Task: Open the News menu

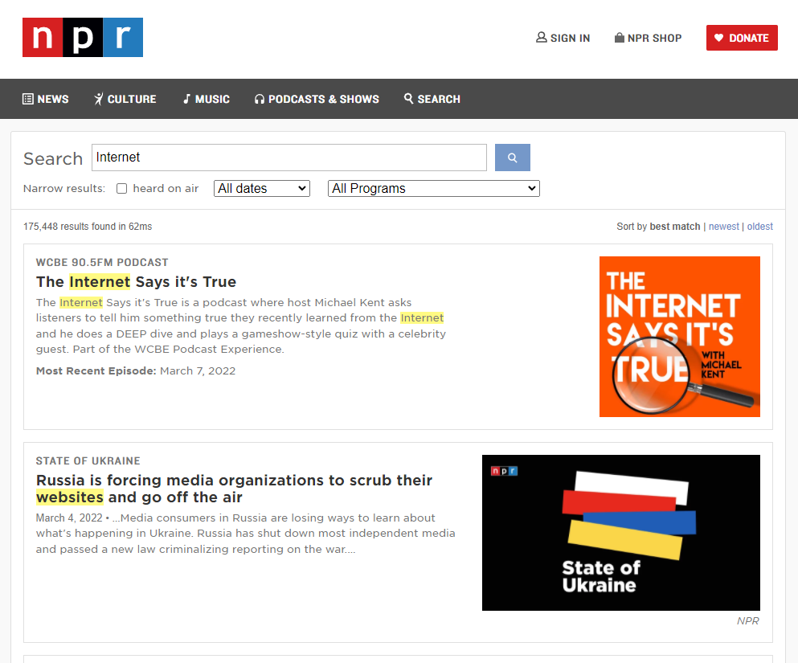Action: pyautogui.click(x=46, y=99)
